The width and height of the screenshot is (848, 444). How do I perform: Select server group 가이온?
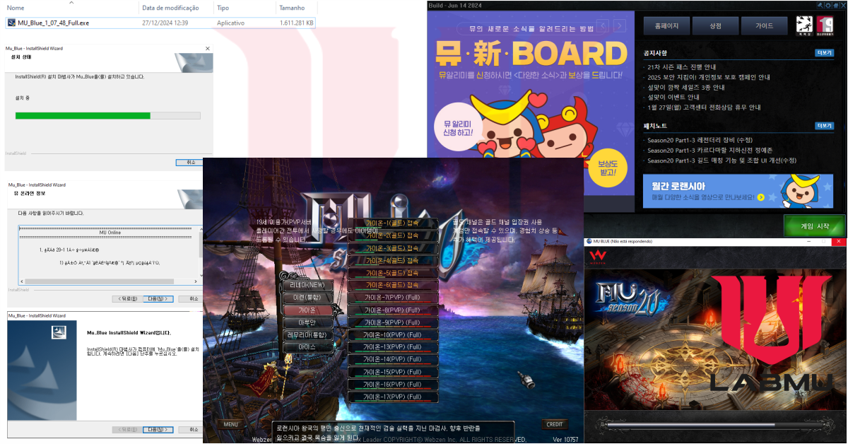(307, 310)
